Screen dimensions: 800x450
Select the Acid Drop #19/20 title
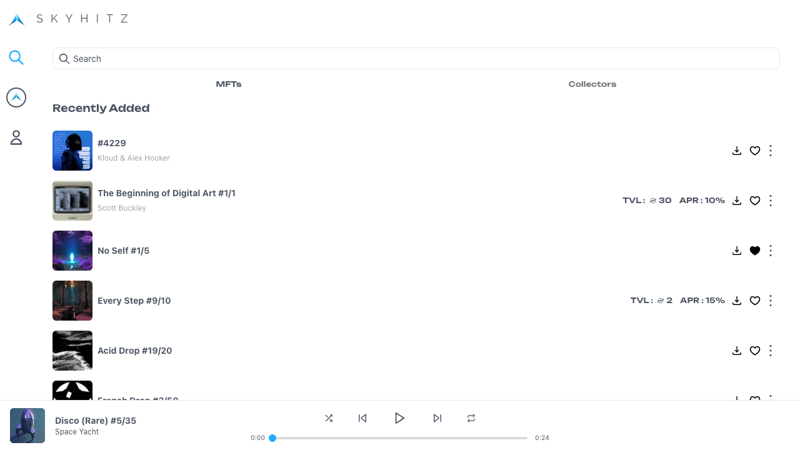pos(134,351)
